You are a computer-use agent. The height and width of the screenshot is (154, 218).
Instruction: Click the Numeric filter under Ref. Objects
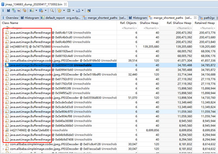(129, 28)
